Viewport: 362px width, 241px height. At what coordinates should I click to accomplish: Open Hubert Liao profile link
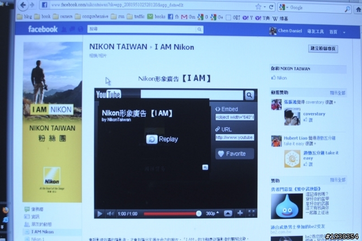(295, 138)
